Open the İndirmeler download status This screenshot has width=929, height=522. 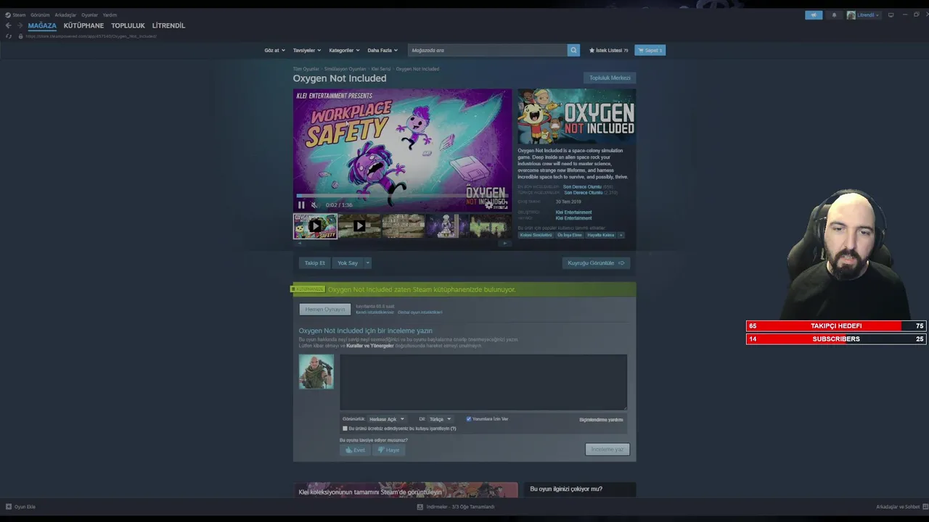coord(456,507)
